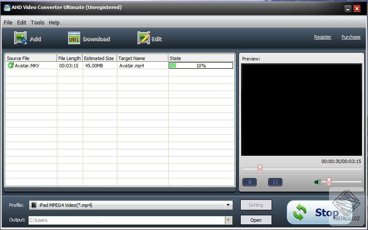The height and width of the screenshot is (230, 368).
Task: Open the File menu
Action: (x=8, y=23)
